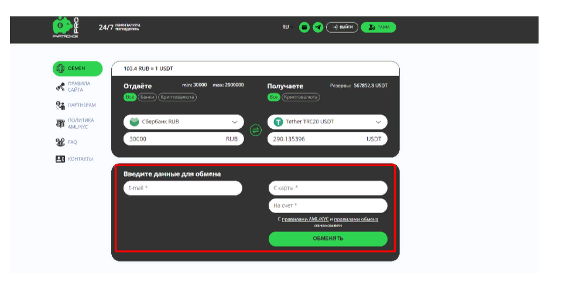The width and height of the screenshot is (569, 281).
Task: Click the Выйти logout button
Action: [342, 28]
